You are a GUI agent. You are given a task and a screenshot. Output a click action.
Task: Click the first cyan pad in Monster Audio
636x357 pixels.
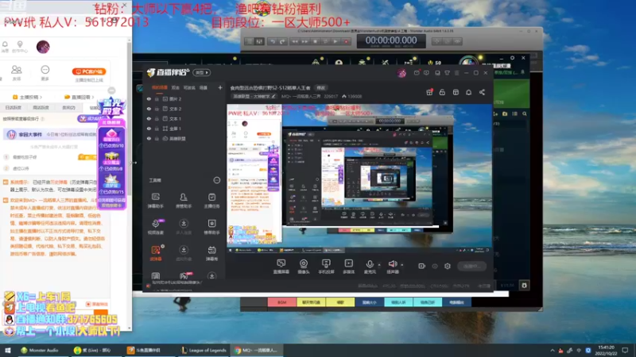tap(399, 302)
